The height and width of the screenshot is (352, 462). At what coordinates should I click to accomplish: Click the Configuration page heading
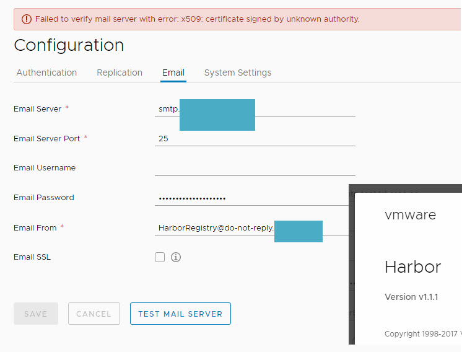69,45
